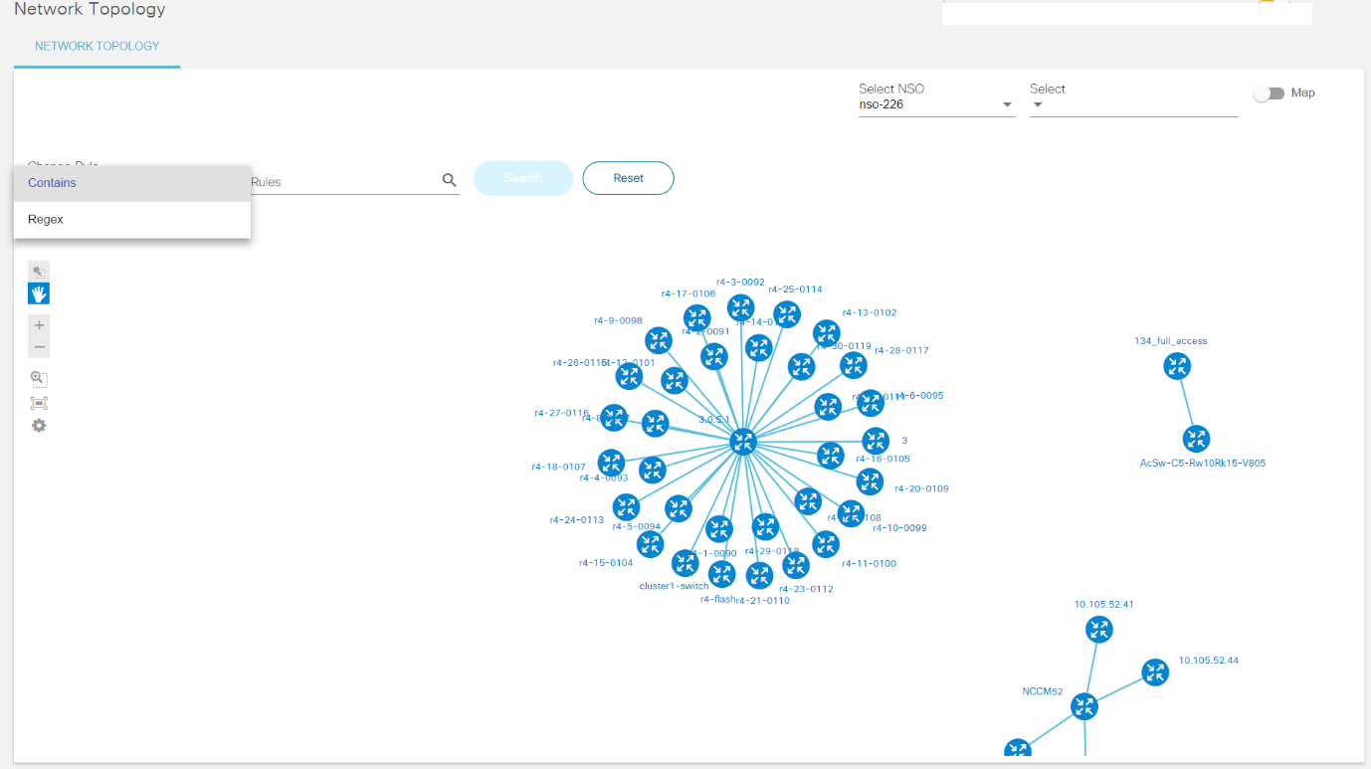Select node labeled 3
This screenshot has width=1371, height=769.
click(876, 441)
